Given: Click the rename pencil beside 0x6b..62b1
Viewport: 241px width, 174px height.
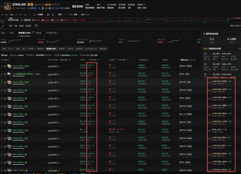Looking at the screenshot, I should click(x=24, y=106).
